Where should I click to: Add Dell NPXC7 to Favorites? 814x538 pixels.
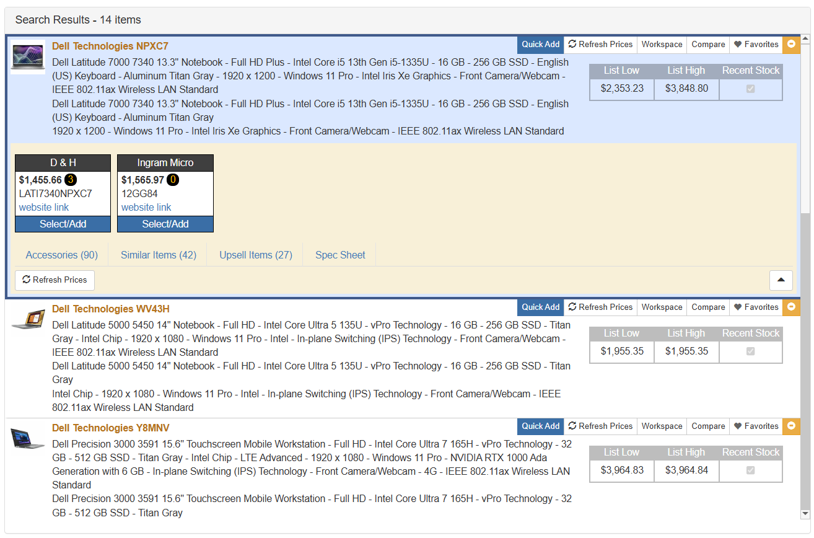click(756, 45)
